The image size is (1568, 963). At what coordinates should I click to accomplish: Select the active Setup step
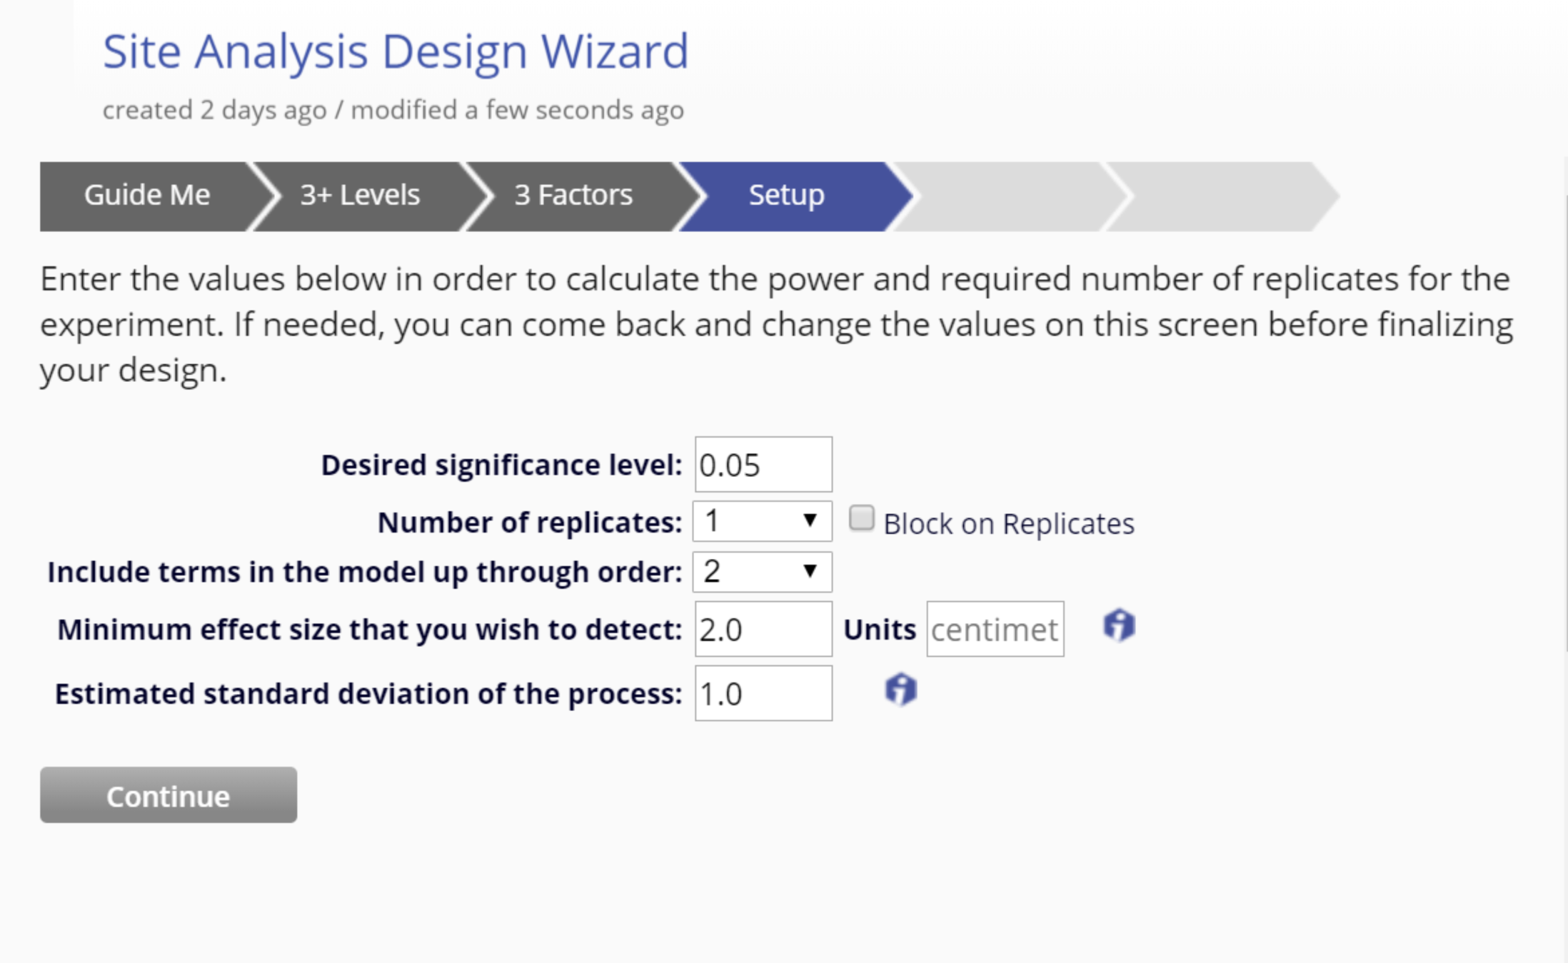coord(786,196)
